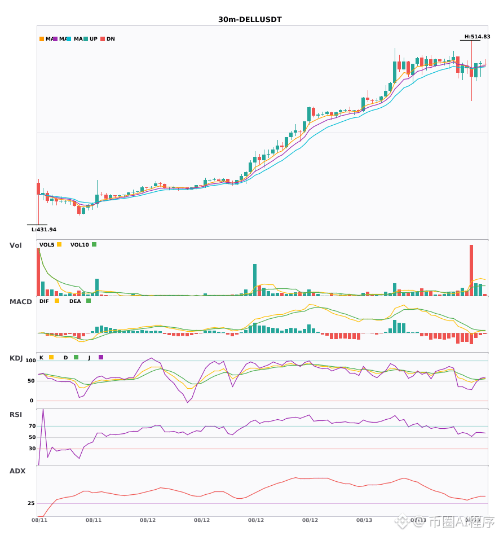Click the VOL10 legend text
Screen dimensions: 499x536
[80, 245]
